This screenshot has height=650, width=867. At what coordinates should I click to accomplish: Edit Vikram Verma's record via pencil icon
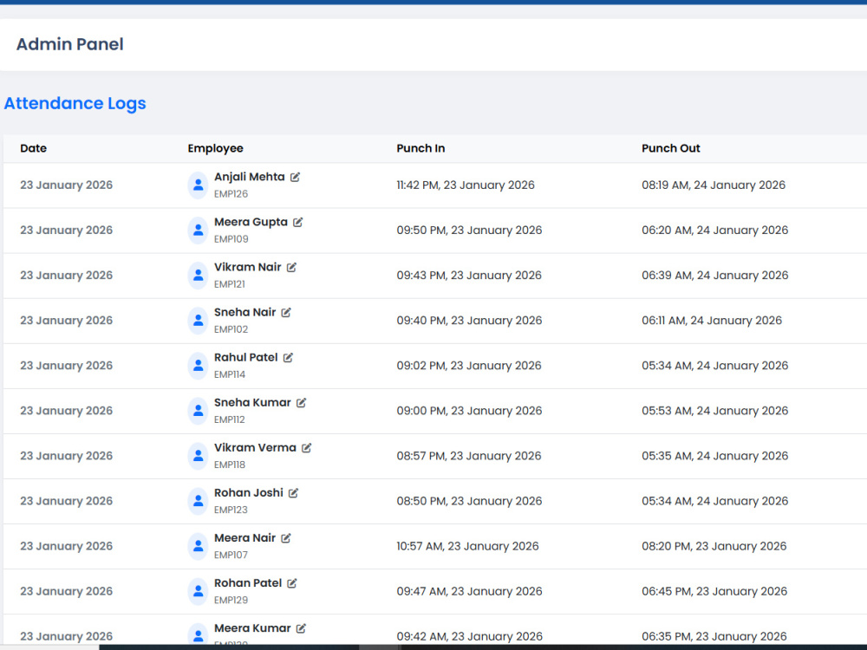tap(307, 448)
